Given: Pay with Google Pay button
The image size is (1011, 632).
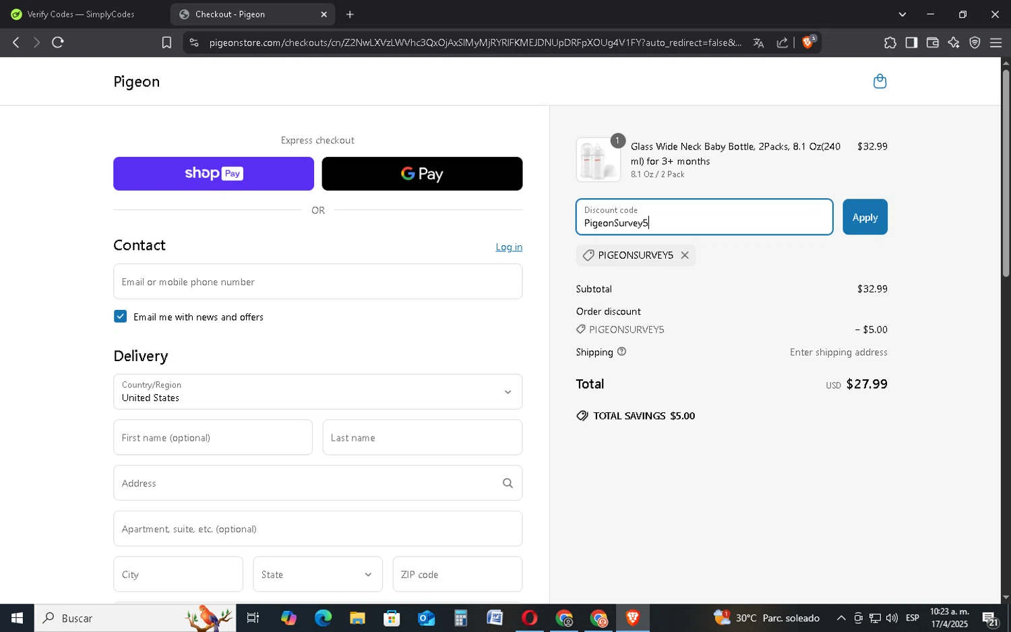Looking at the screenshot, I should coord(422,174).
